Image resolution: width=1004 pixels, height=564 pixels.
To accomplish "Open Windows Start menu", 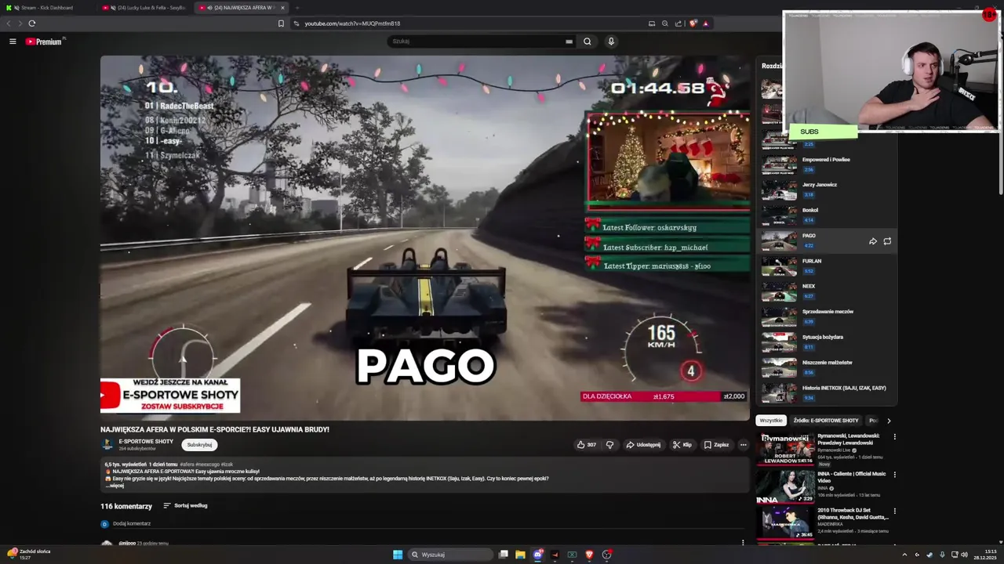I will pyautogui.click(x=398, y=555).
